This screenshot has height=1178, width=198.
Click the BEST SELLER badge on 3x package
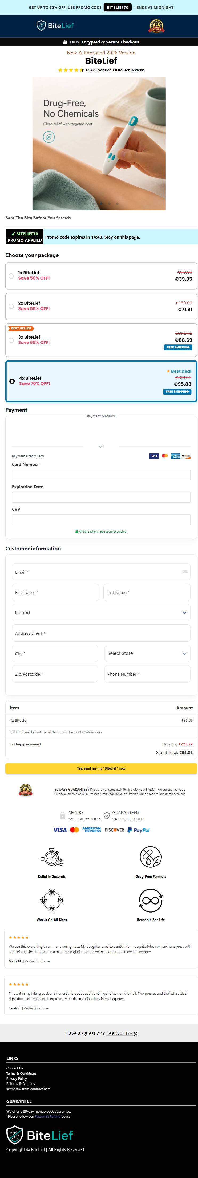(21, 328)
